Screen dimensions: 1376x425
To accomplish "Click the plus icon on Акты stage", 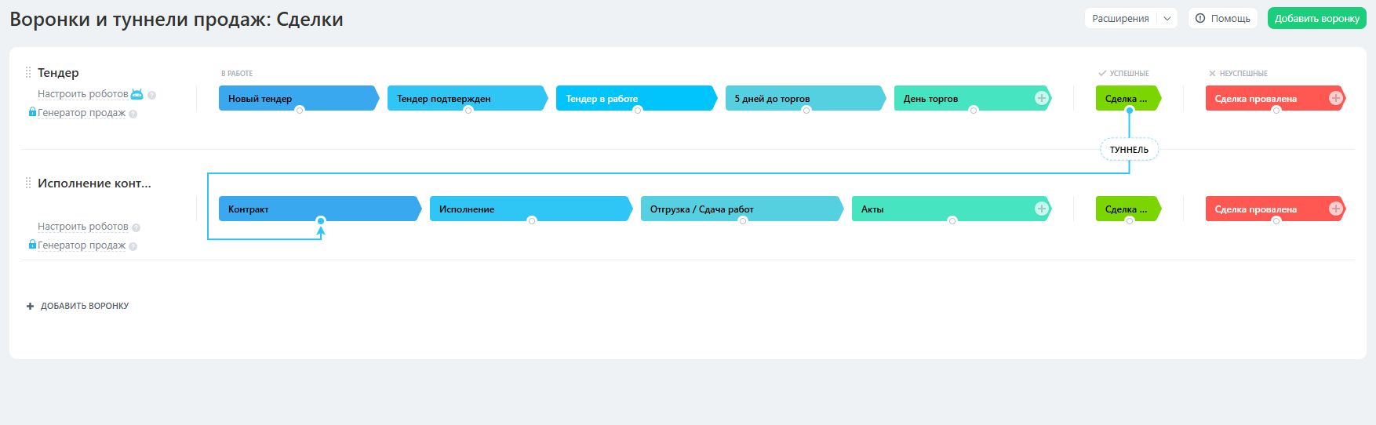I will coord(1041,209).
